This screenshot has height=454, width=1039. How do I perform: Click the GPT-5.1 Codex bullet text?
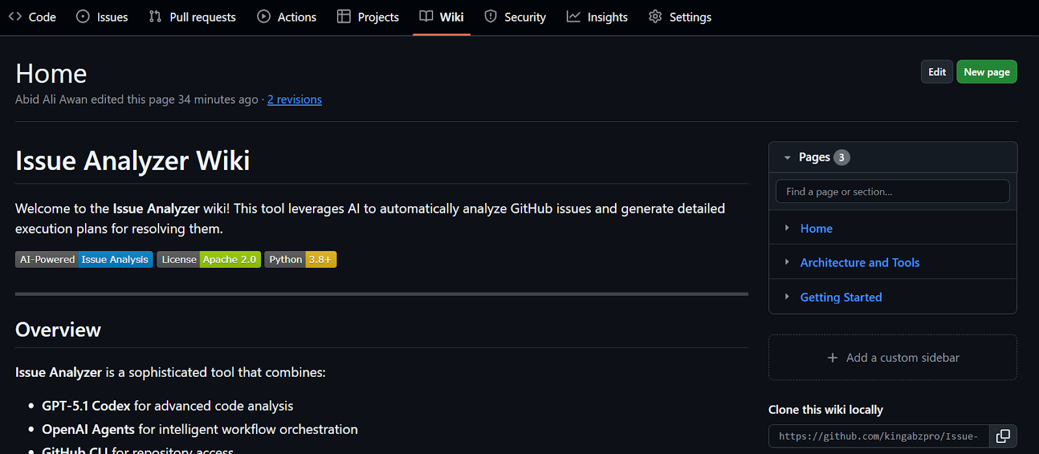(x=168, y=406)
